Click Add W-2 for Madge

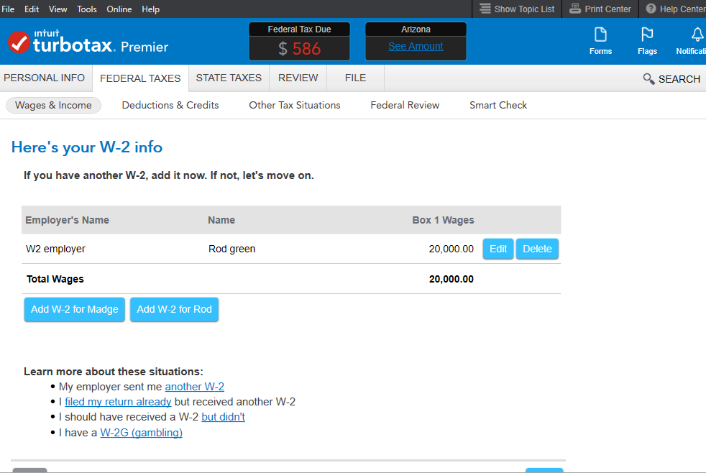(x=74, y=309)
